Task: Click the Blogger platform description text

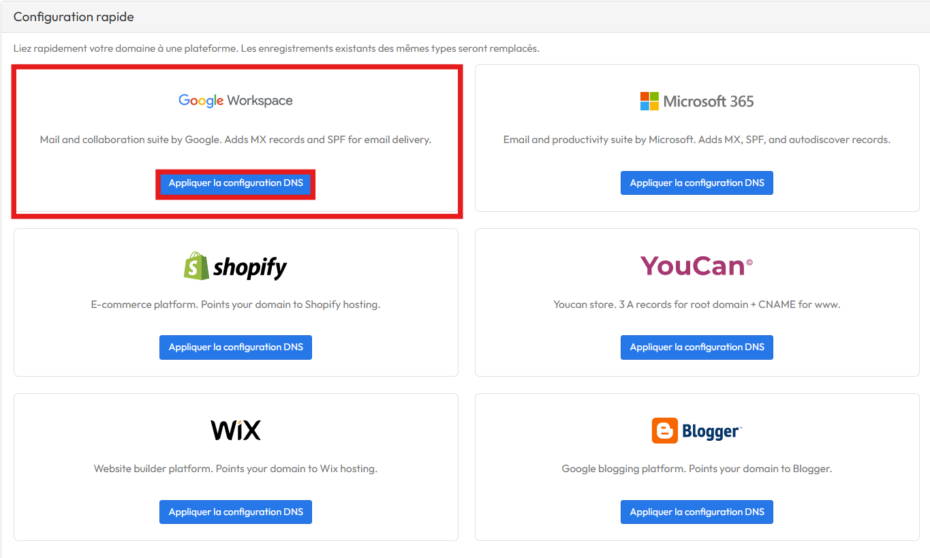Action: (697, 469)
